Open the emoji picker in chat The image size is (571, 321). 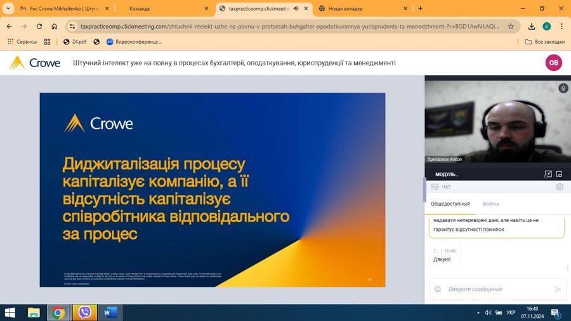point(438,289)
